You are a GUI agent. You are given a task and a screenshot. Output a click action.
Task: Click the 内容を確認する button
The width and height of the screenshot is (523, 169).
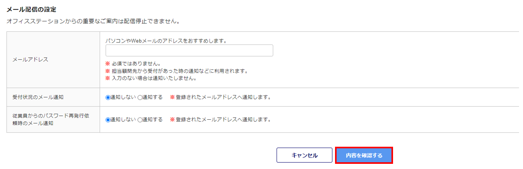pos(364,155)
